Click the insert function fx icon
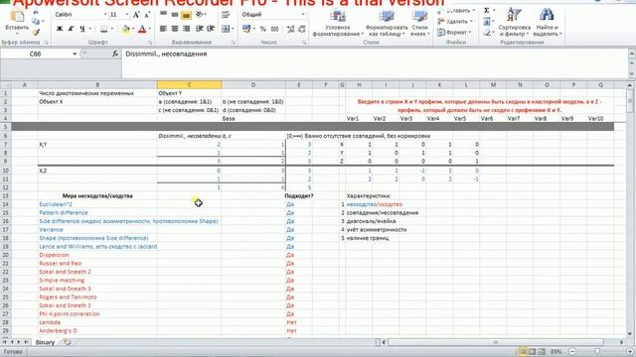 pyautogui.click(x=115, y=54)
